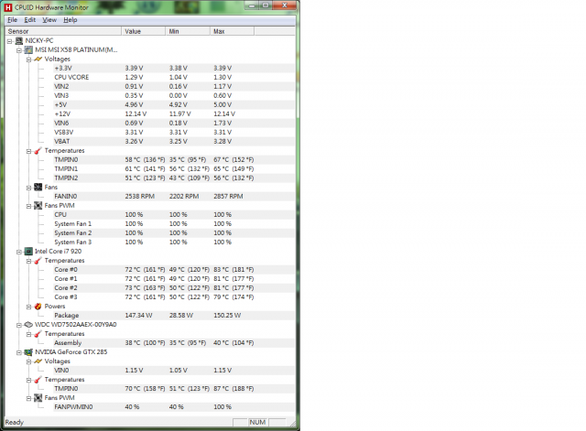The width and height of the screenshot is (586, 431).
Task: Click the CPUID Hardware Monitor title bar icon
Action: (x=8, y=7)
